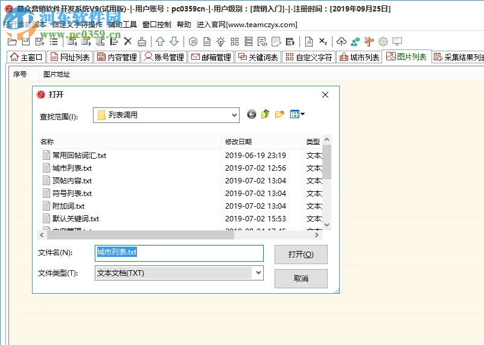Click the 类型 column header
Screen dimensions: 484x345
313,142
